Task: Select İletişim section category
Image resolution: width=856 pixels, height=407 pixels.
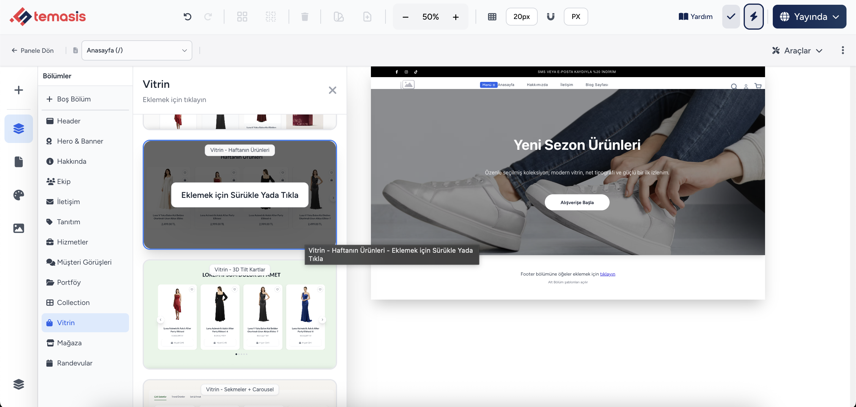Action: pos(85,202)
